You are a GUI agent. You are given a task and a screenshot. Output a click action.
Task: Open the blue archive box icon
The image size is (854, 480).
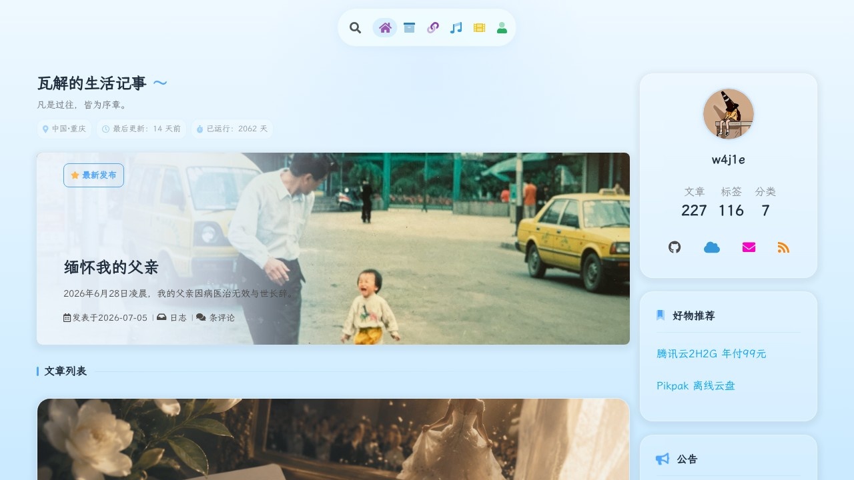click(x=409, y=28)
